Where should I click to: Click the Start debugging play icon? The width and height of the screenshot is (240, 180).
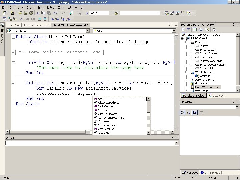pyautogui.click(x=87, y=13)
